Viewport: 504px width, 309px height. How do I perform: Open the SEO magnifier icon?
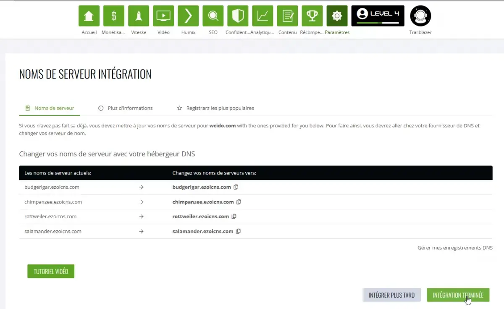pyautogui.click(x=213, y=16)
